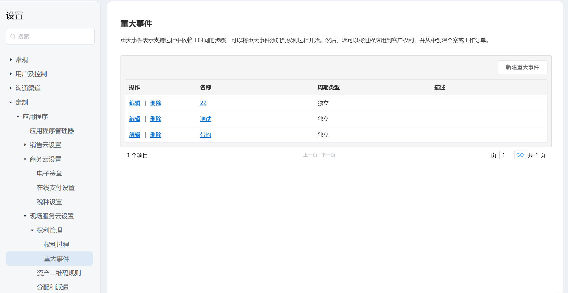Expand the 常规 tree section
The width and height of the screenshot is (568, 293).
pyautogui.click(x=11, y=60)
